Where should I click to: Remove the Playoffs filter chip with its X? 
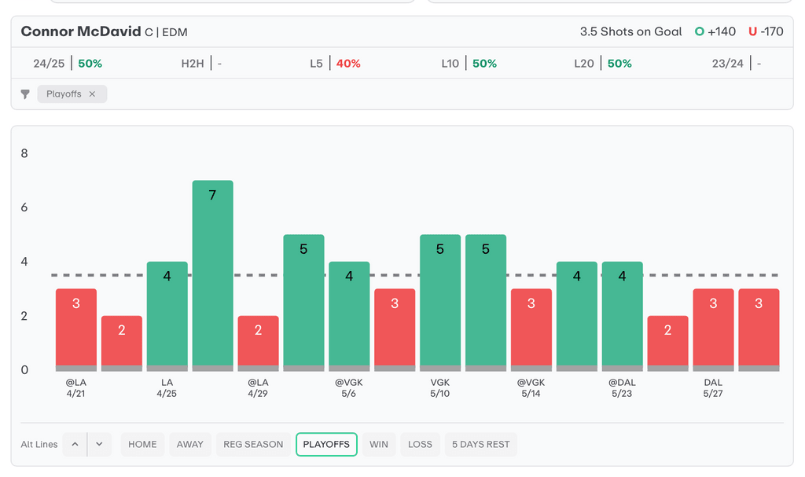click(x=93, y=94)
